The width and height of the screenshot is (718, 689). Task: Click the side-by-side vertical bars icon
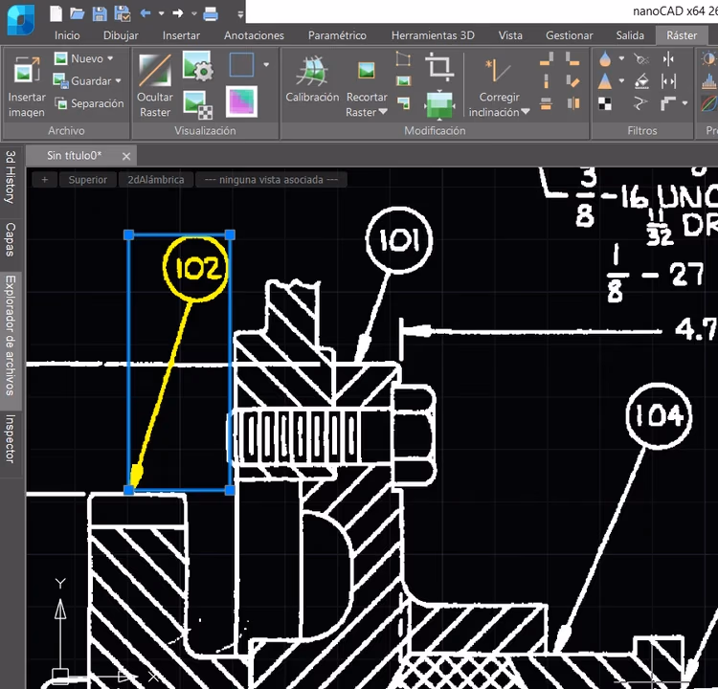pyautogui.click(x=572, y=103)
